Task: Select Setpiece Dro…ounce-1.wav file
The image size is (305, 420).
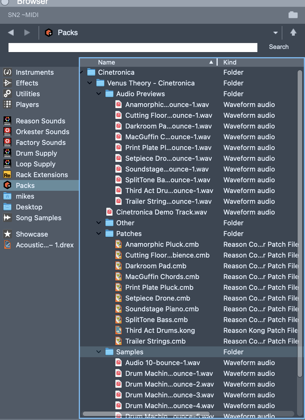Action: tap(188, 158)
